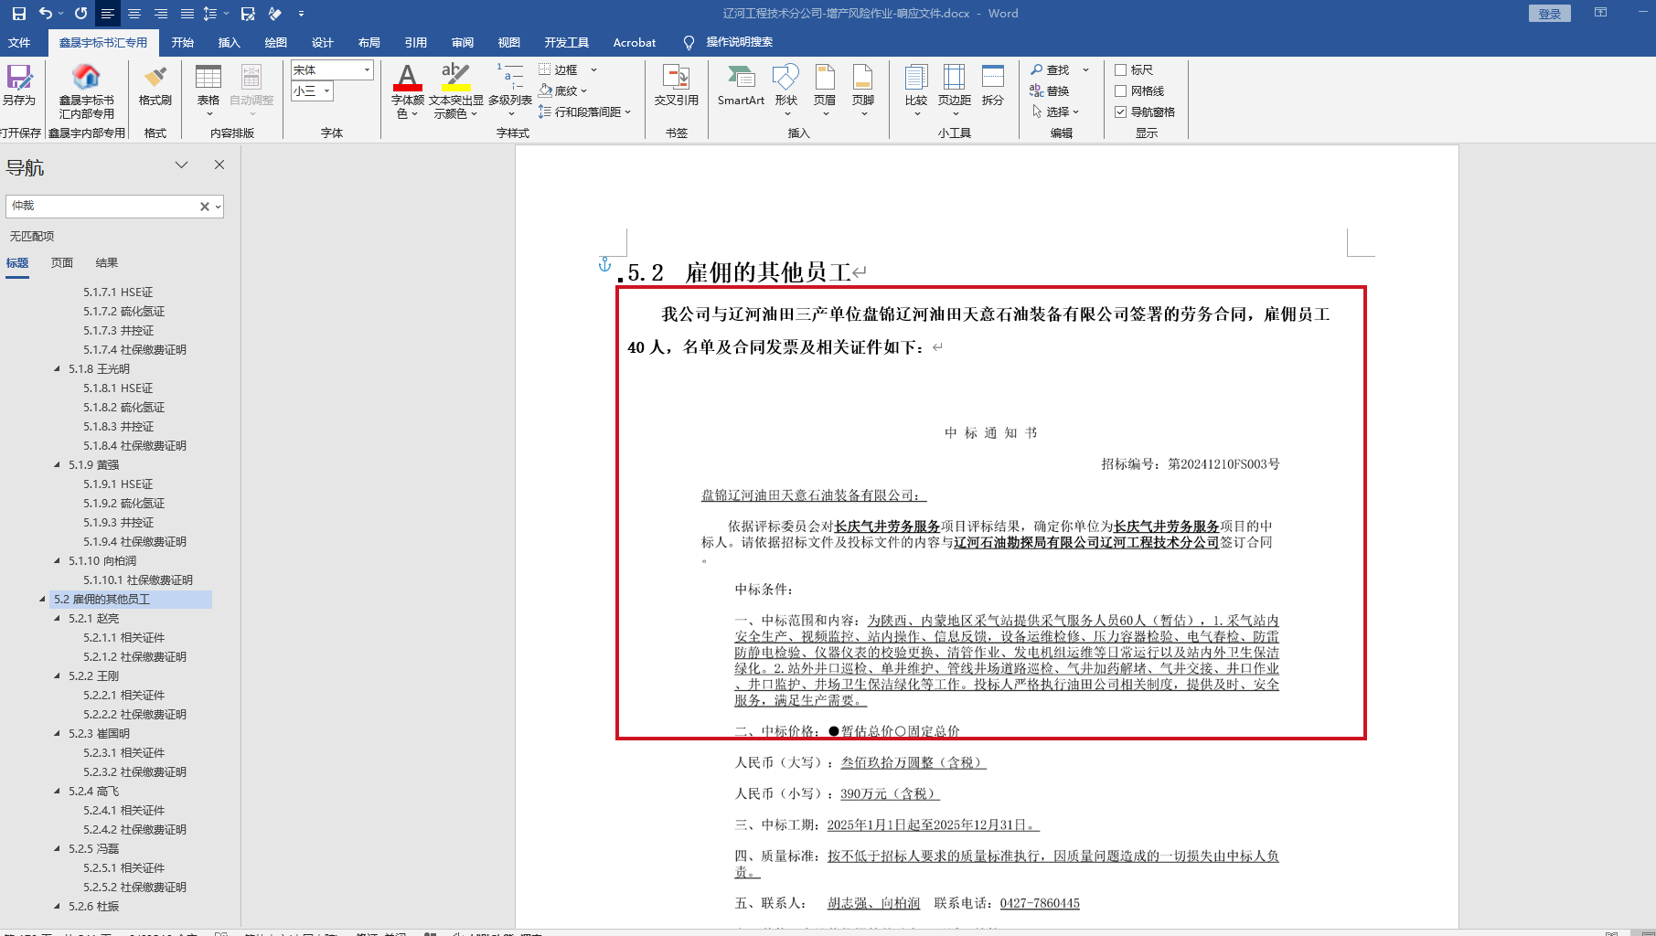Click the 查找 find tool
The image size is (1656, 936).
click(1050, 69)
